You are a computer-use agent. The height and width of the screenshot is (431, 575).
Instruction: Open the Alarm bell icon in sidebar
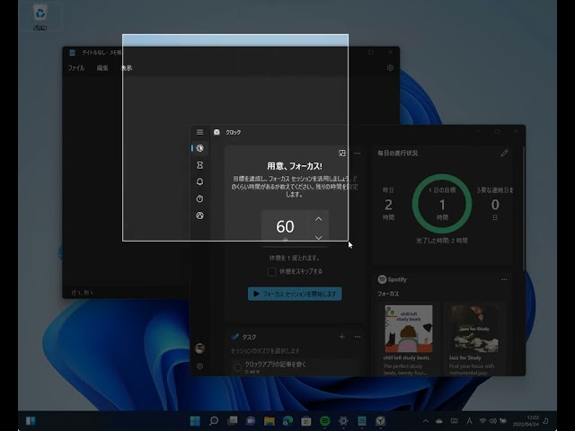click(x=199, y=181)
